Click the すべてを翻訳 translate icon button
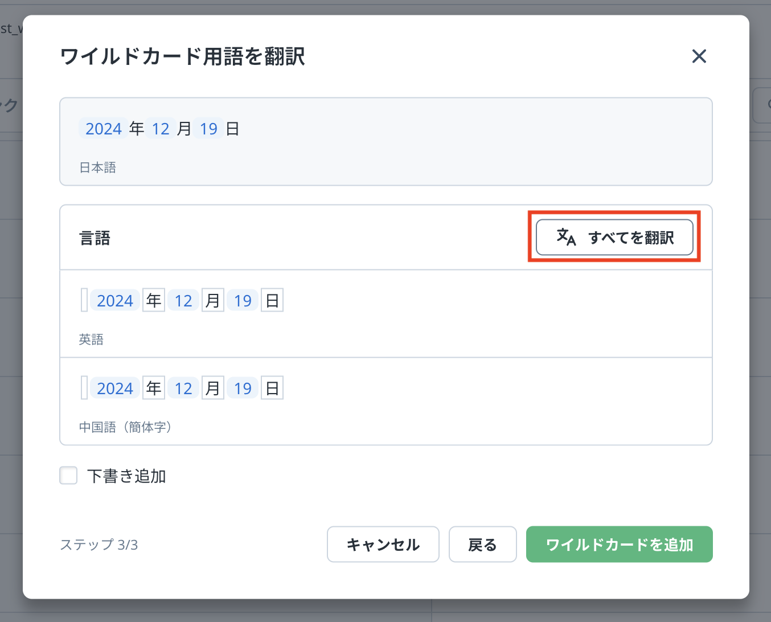This screenshot has width=771, height=622. click(x=614, y=237)
